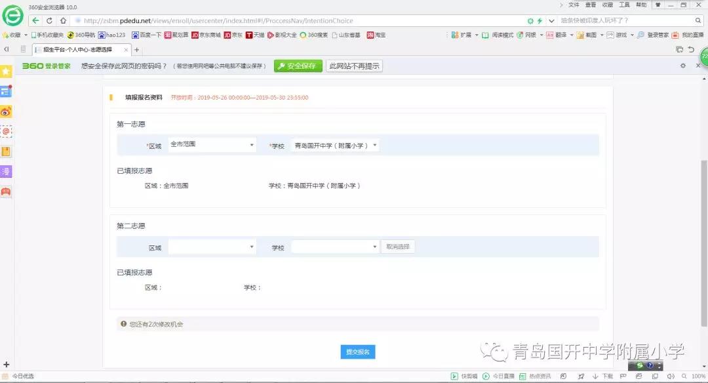Screen dimensions: 708x383
Task: Click the green 安全保存 button
Action: click(x=298, y=66)
